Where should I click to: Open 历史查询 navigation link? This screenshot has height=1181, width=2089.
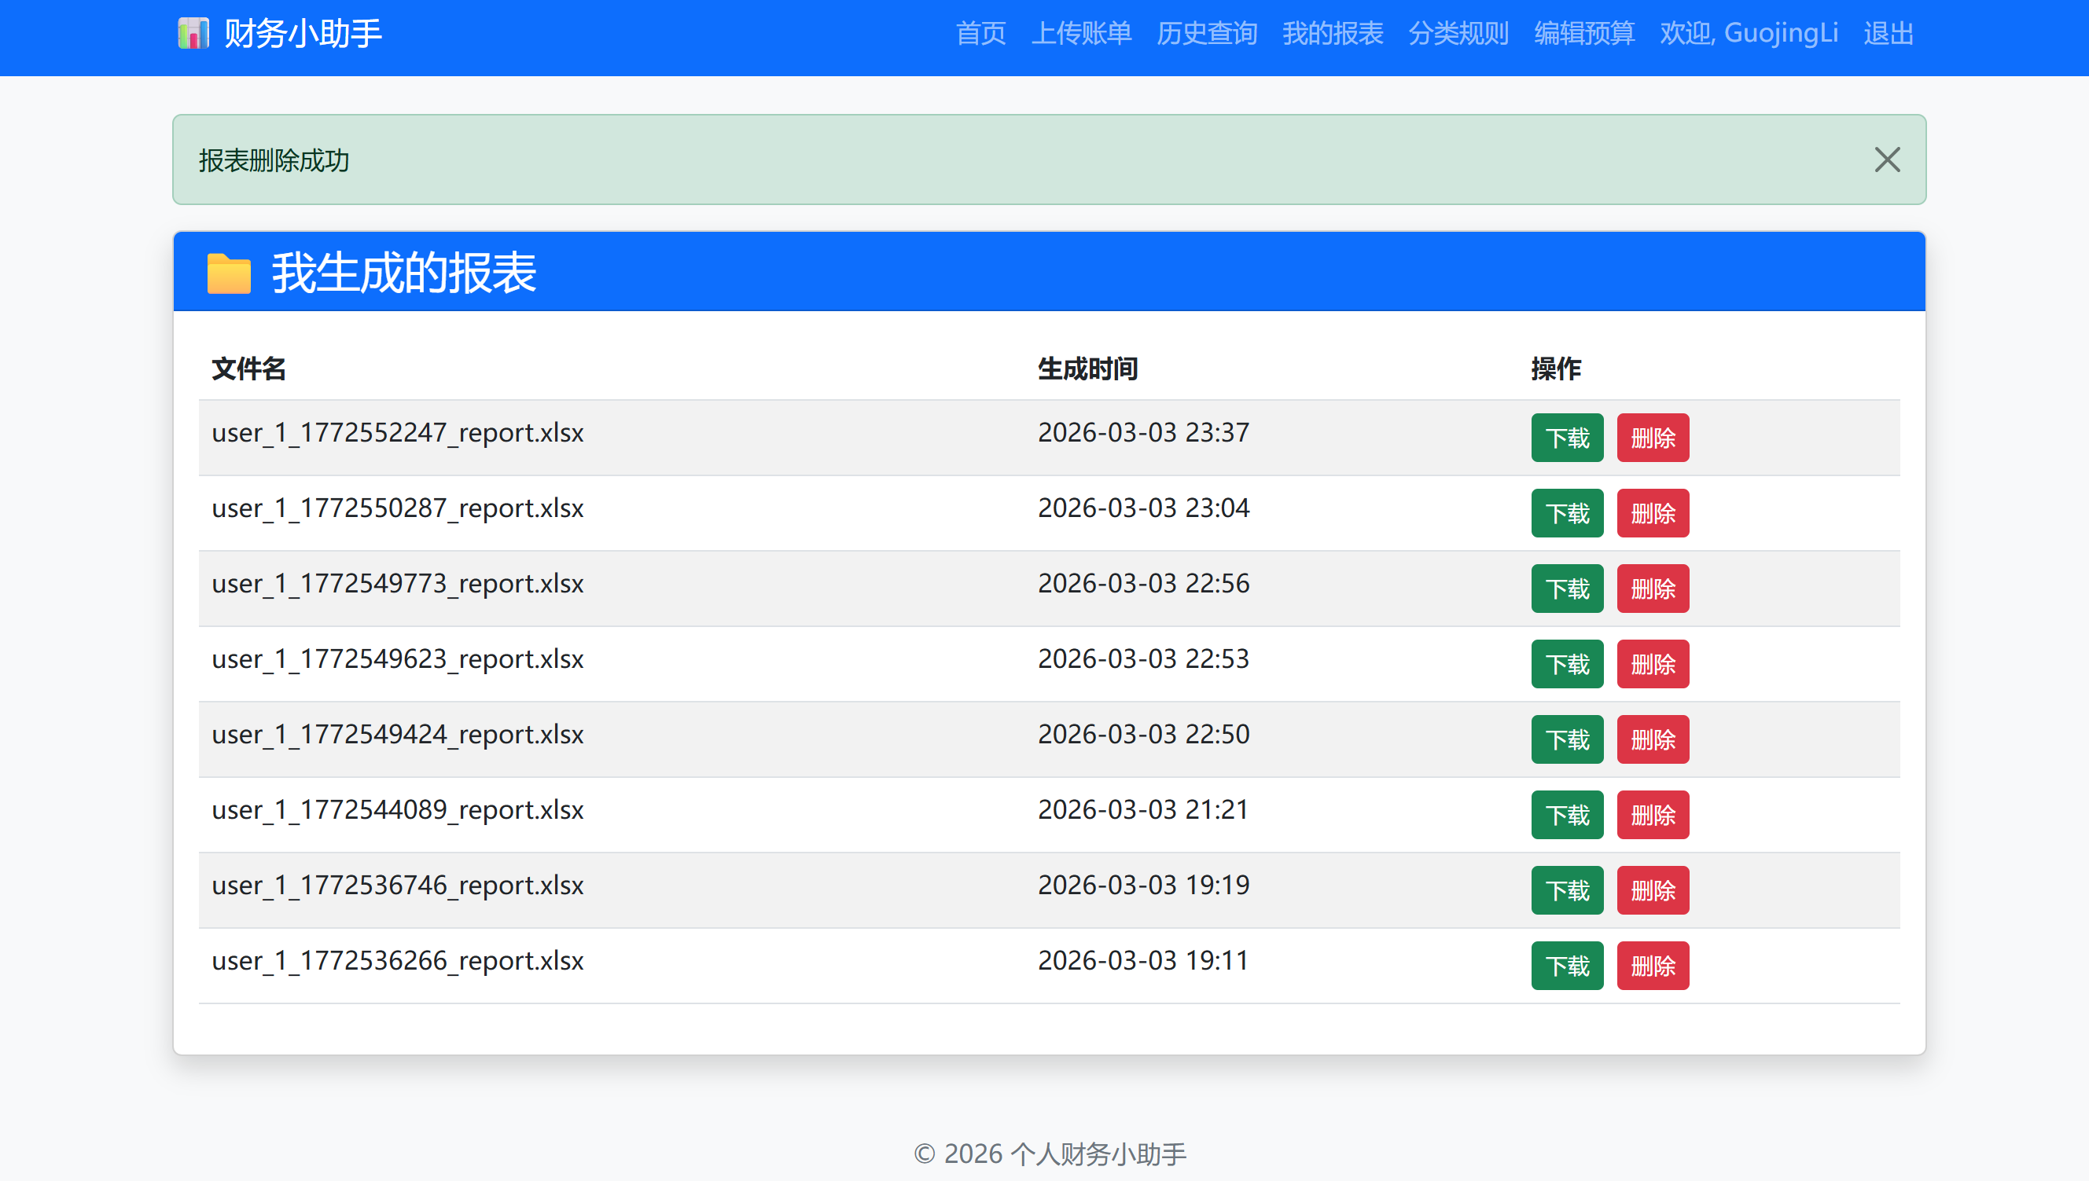click(x=1207, y=33)
